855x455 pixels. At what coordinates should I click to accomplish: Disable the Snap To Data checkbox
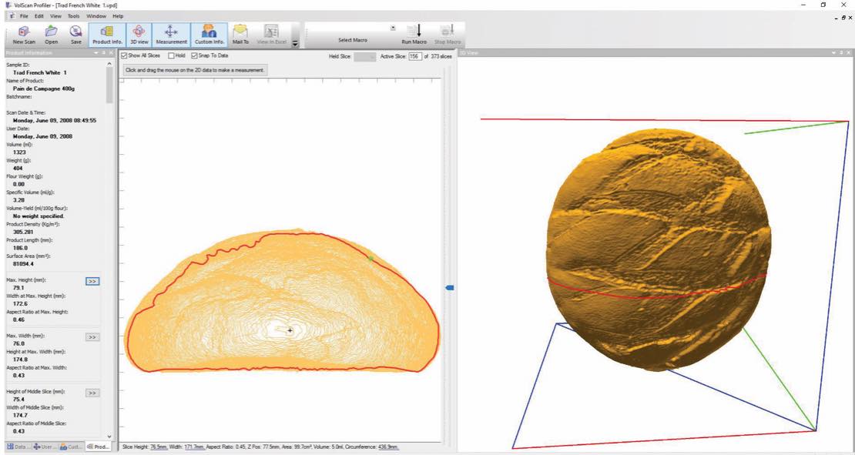[x=193, y=56]
